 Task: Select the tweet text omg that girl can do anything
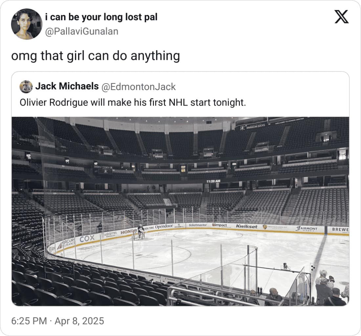[95, 56]
